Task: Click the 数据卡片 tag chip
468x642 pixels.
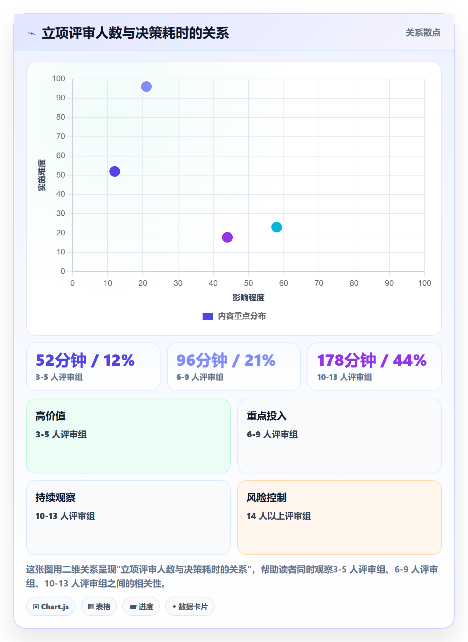Action: point(190,607)
